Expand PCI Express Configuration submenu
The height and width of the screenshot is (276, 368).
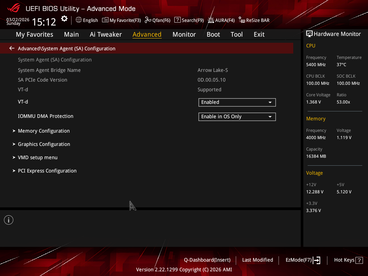coord(47,171)
